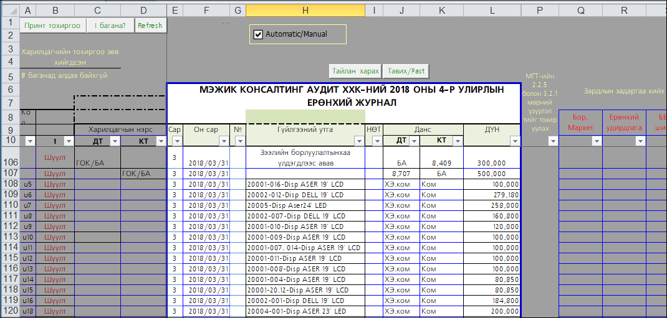Open the Данс КТ filter dropdown
This screenshot has height=318, width=667.
point(457,142)
